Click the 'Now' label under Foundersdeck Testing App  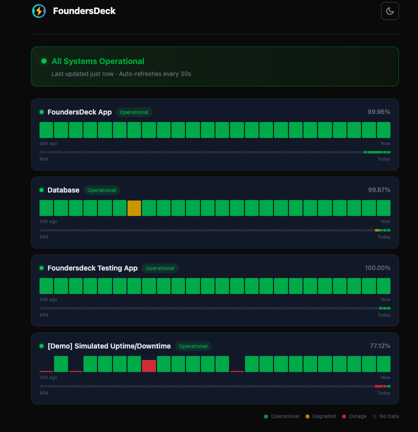click(385, 299)
